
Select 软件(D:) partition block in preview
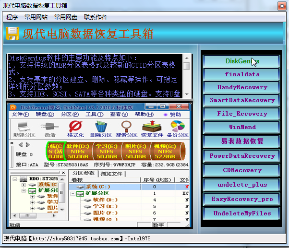78,151
